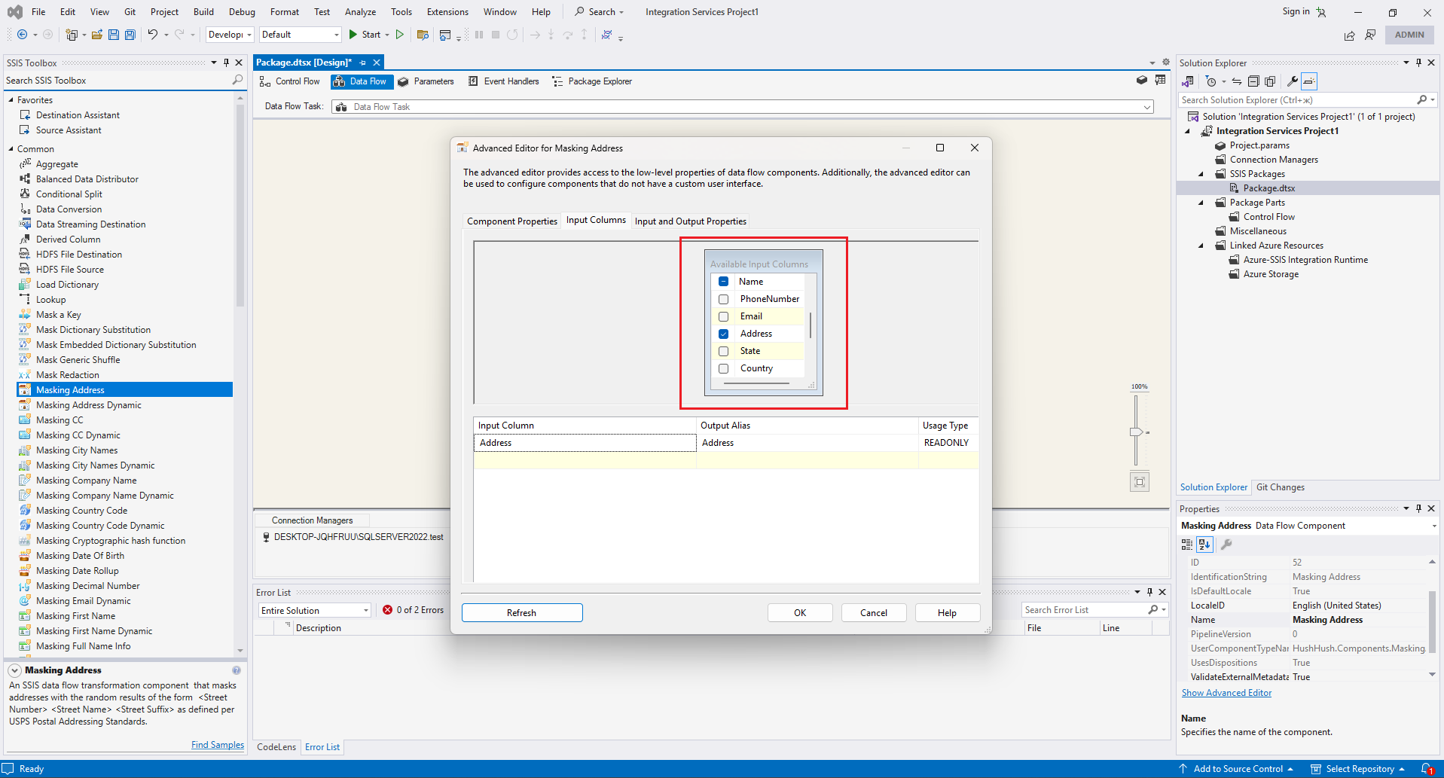Collapse the Favorites toolbox group
The width and height of the screenshot is (1444, 778).
pos(11,100)
